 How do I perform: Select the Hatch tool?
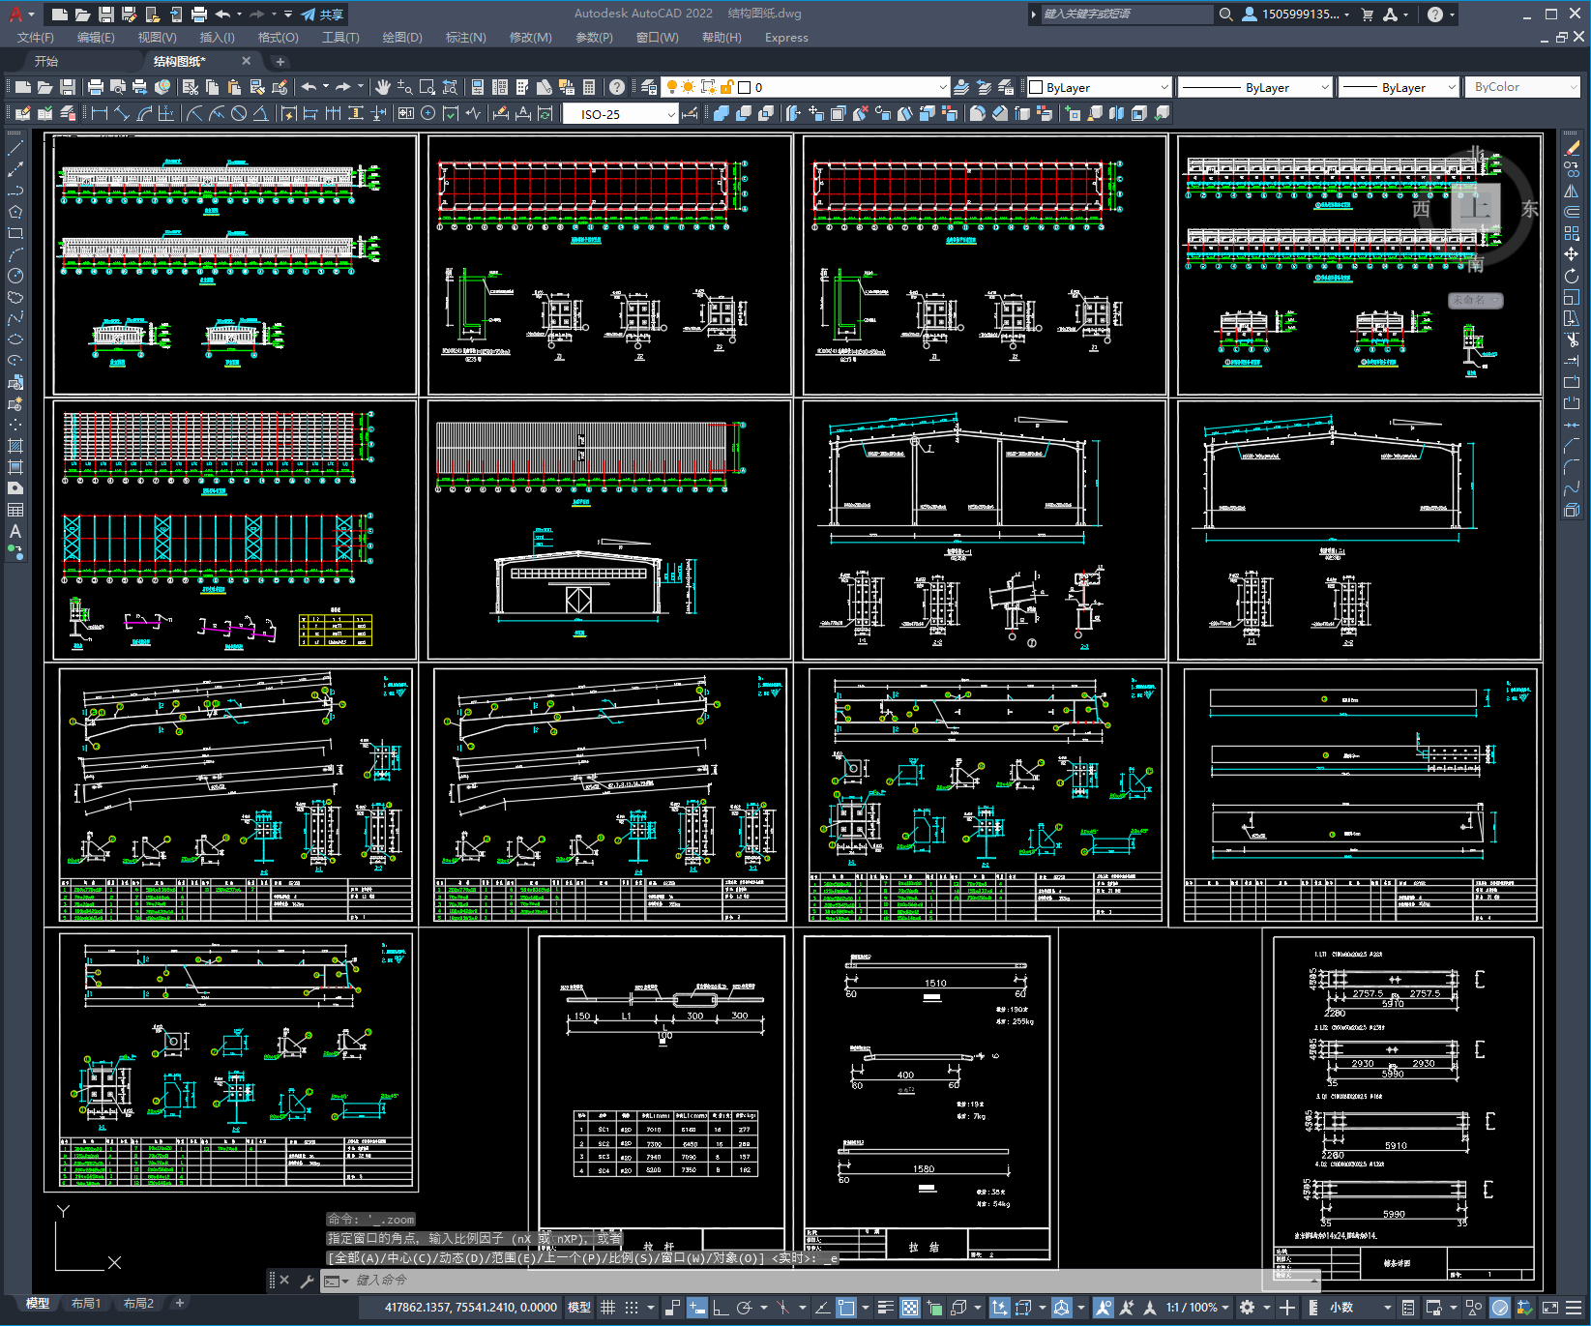(15, 446)
